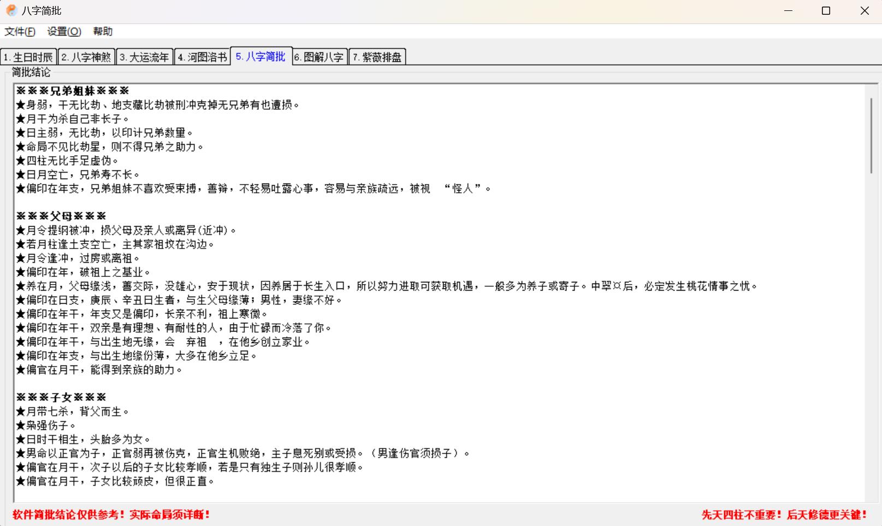Screen dimensions: 882x526
Task: Click the line 偏印在日支，庚辰、辛丑日生者
Action: tap(179, 300)
